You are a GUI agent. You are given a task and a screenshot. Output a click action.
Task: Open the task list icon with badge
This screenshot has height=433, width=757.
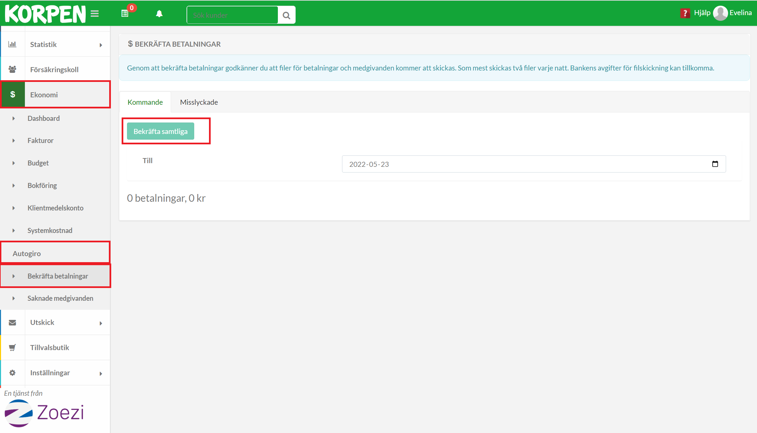pos(125,13)
